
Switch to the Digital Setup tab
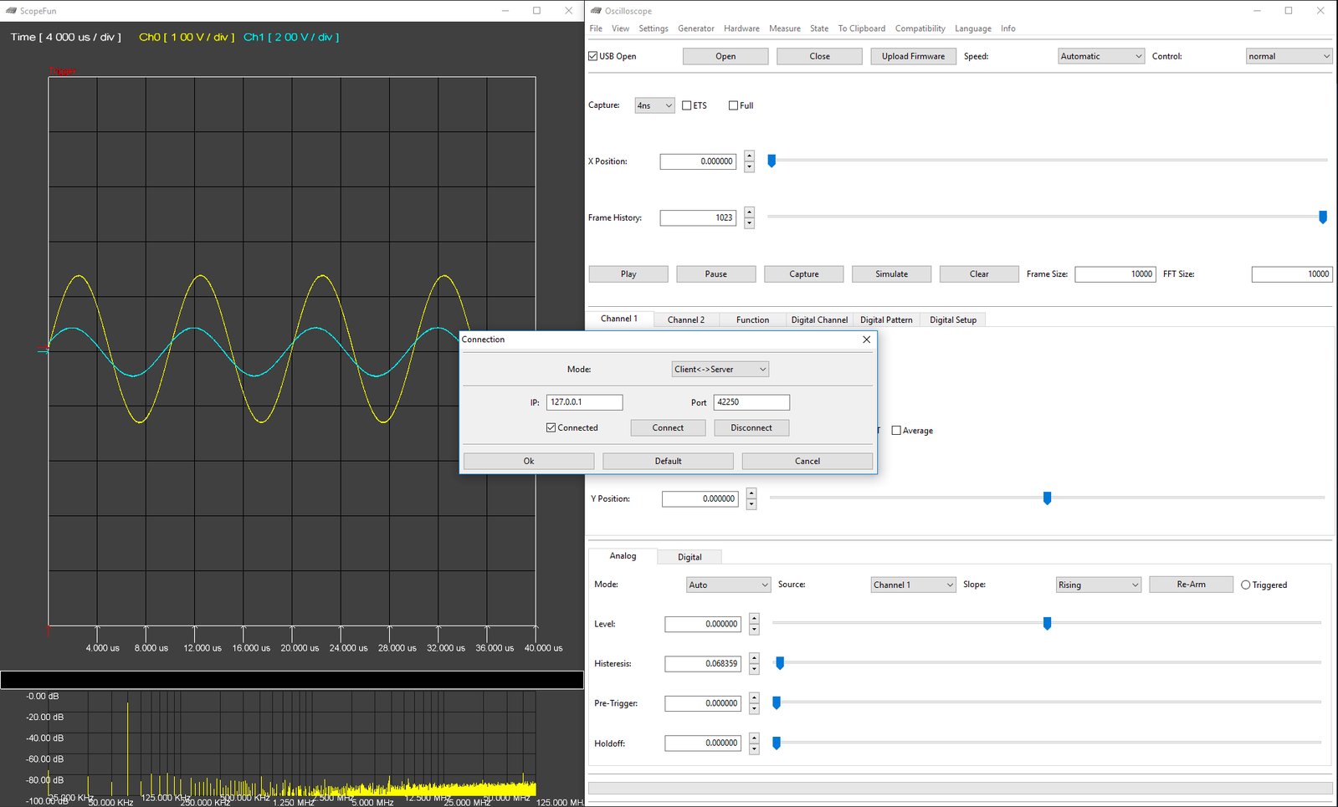point(953,319)
